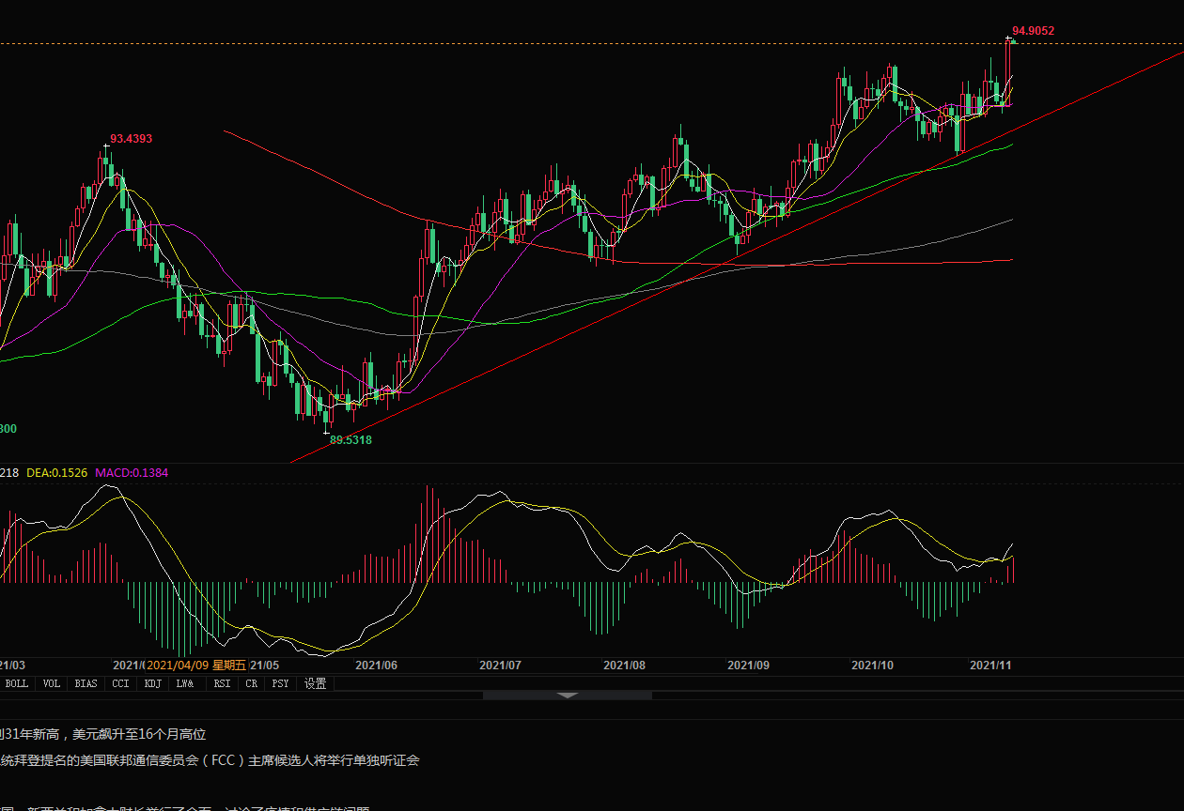Image resolution: width=1184 pixels, height=811 pixels.
Task: Switch to KDJ indicator
Action: pos(152,683)
